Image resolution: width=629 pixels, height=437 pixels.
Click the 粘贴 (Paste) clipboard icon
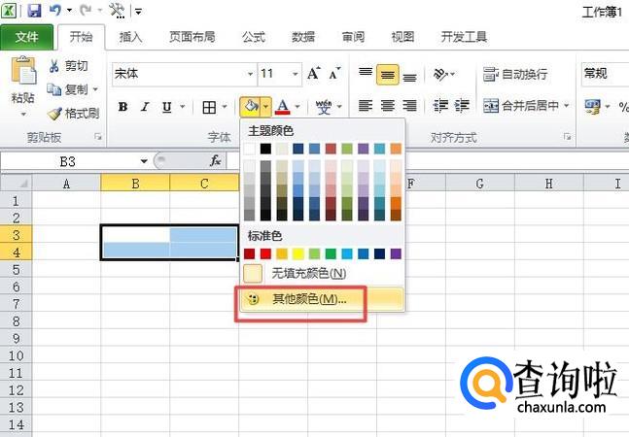[23, 72]
